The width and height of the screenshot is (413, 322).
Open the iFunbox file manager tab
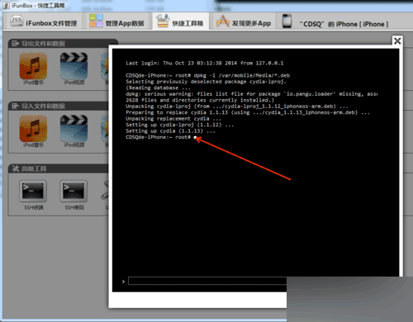(43, 21)
